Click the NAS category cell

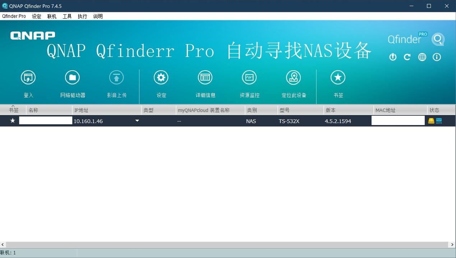click(251, 121)
